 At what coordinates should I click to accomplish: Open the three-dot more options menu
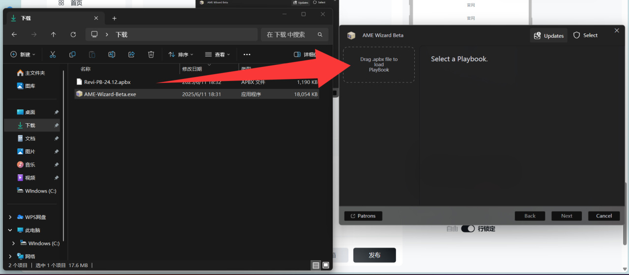[247, 55]
